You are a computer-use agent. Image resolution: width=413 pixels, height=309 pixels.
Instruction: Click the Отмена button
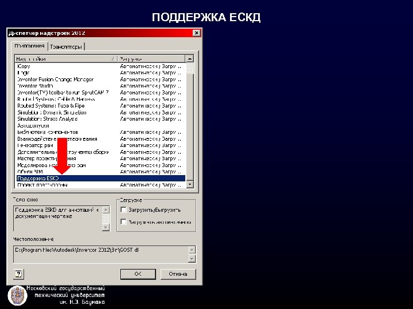coord(178,274)
